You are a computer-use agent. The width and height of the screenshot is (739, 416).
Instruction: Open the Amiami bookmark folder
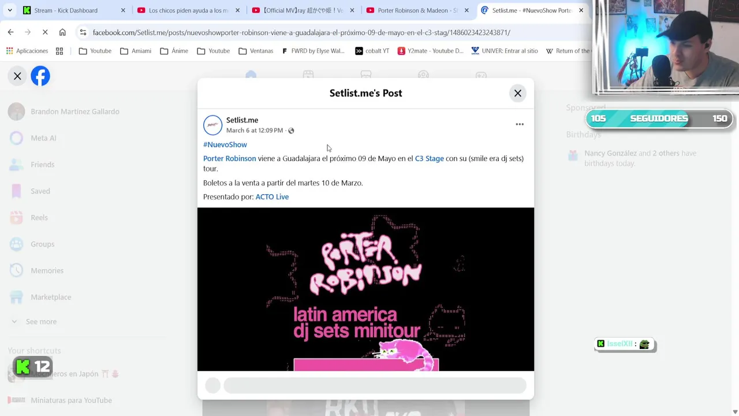click(136, 51)
